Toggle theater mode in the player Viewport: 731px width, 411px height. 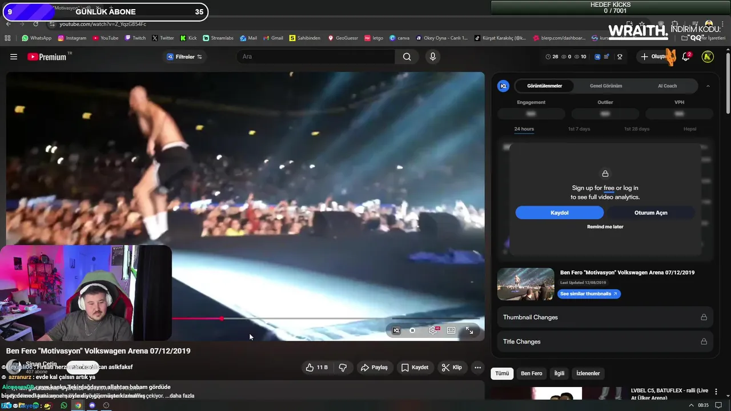(x=451, y=331)
